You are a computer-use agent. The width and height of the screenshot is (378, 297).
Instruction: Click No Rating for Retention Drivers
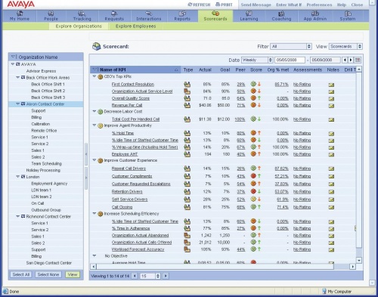[302, 192]
